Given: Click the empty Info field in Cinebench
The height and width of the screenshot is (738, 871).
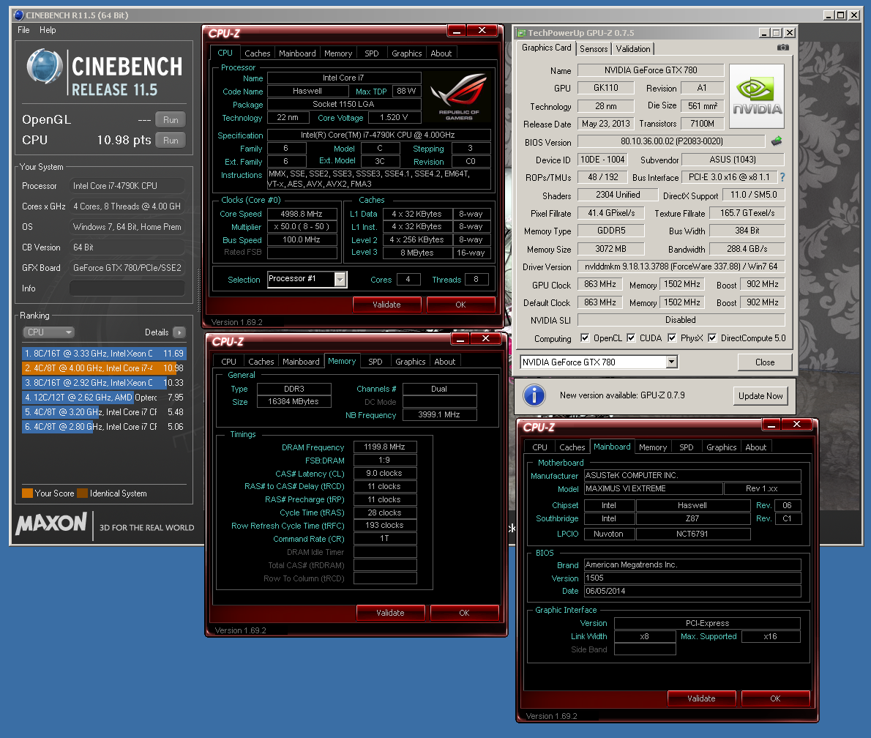Looking at the screenshot, I should (127, 288).
